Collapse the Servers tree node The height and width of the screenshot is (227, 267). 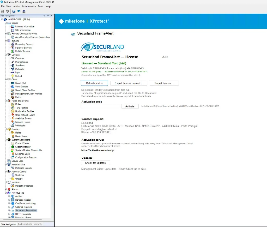coord(6,40)
